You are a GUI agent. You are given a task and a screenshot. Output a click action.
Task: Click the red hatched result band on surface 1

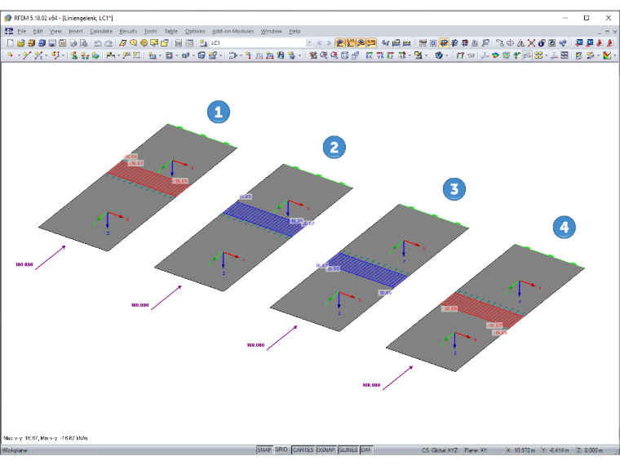148,179
